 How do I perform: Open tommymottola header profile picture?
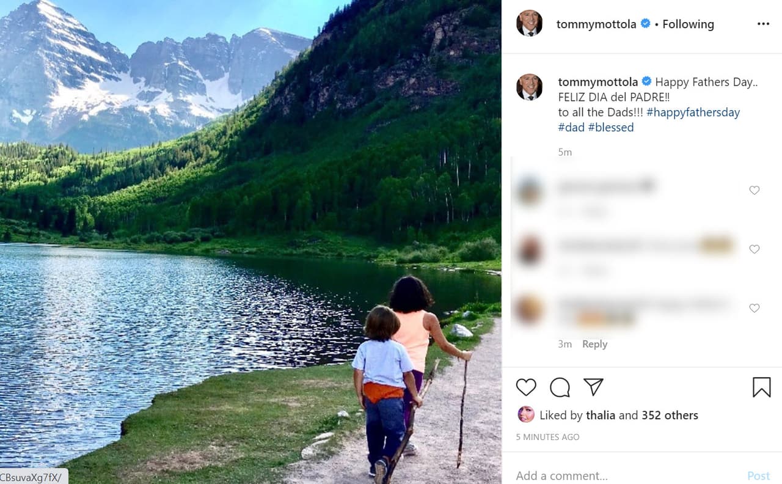click(x=529, y=24)
